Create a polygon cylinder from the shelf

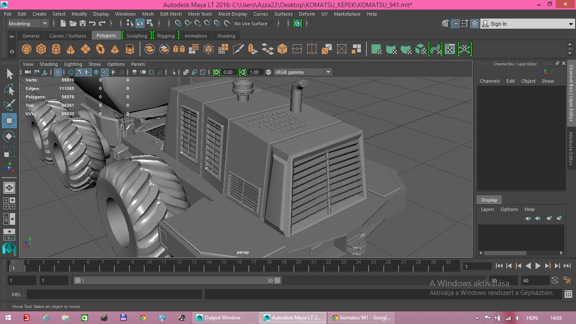(56, 49)
